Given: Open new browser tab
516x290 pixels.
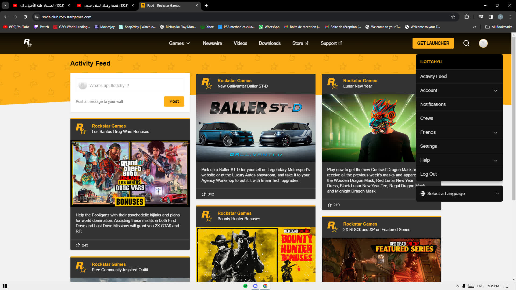Looking at the screenshot, I should [x=206, y=5].
